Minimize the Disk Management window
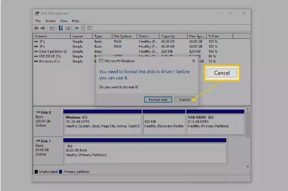Viewport: 288px width, 191px height. tap(218, 13)
